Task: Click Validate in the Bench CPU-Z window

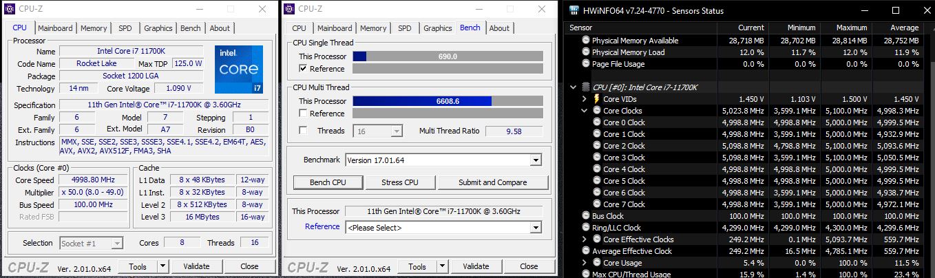Action: coord(476,266)
